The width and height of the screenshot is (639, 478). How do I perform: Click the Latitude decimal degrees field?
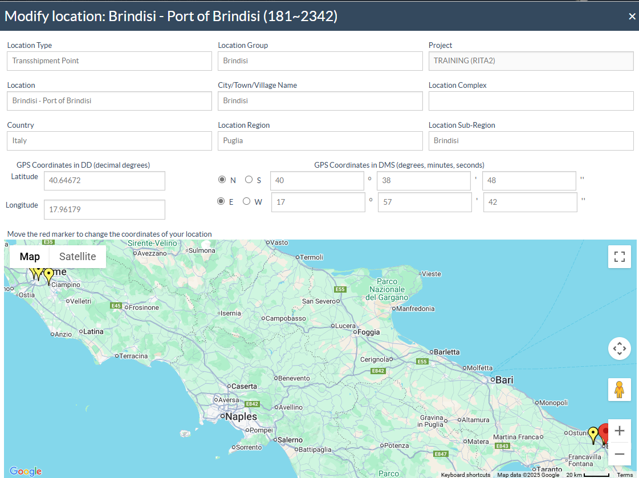tap(104, 181)
